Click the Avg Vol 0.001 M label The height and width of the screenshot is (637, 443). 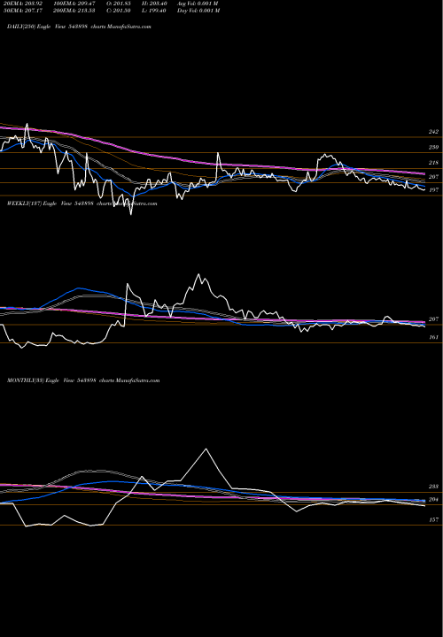click(198, 4)
